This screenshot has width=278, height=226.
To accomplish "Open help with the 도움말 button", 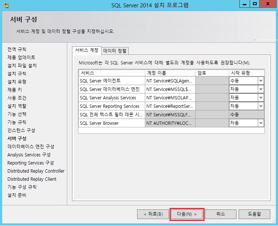I will click(x=254, y=214).
